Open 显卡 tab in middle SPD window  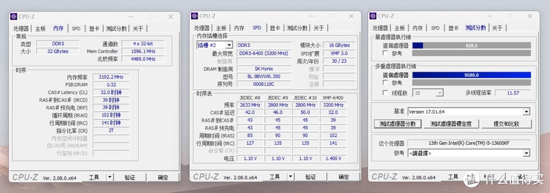[274, 28]
